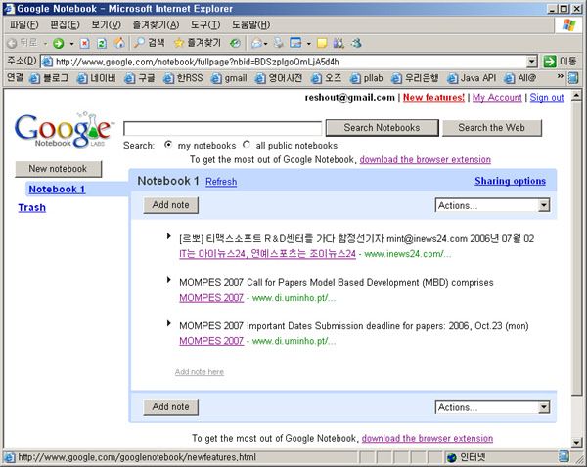
Task: Open the 영어사전 links bar shortcut
Action: tap(279, 78)
